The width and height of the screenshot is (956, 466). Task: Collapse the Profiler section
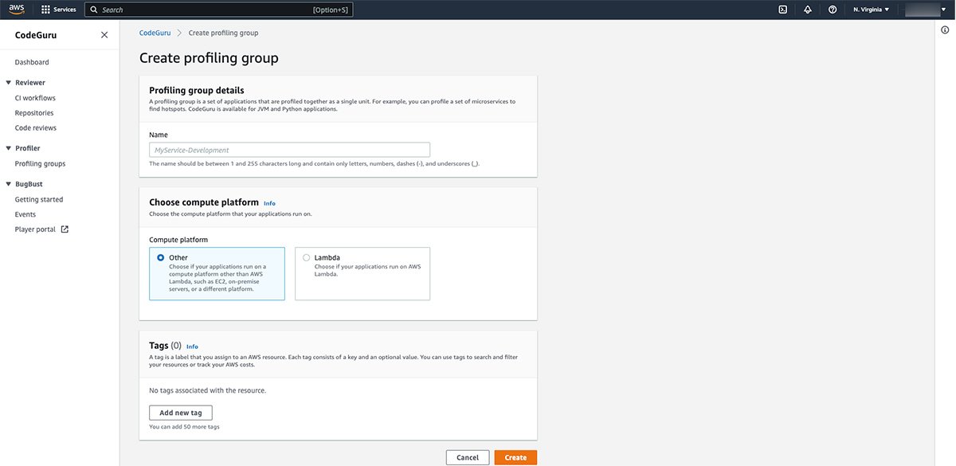click(x=8, y=148)
